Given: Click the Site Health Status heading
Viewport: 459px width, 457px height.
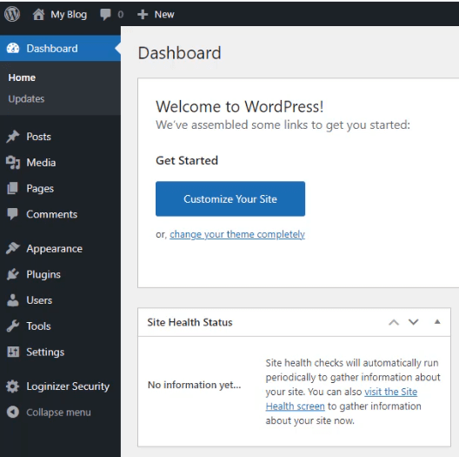Looking at the screenshot, I should click(x=190, y=322).
